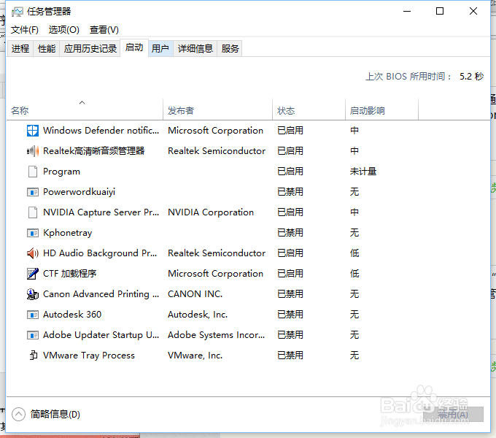The width and height of the screenshot is (496, 438).
Task: Open the 选项(O) menu
Action: pos(64,30)
